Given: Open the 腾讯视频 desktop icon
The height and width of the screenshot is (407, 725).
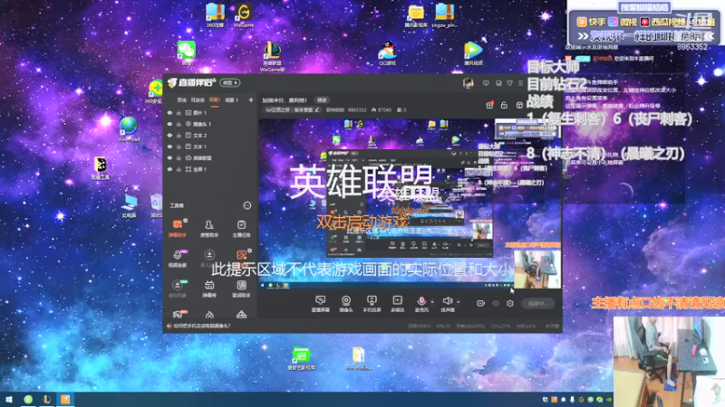Looking at the screenshot, I should (472, 53).
